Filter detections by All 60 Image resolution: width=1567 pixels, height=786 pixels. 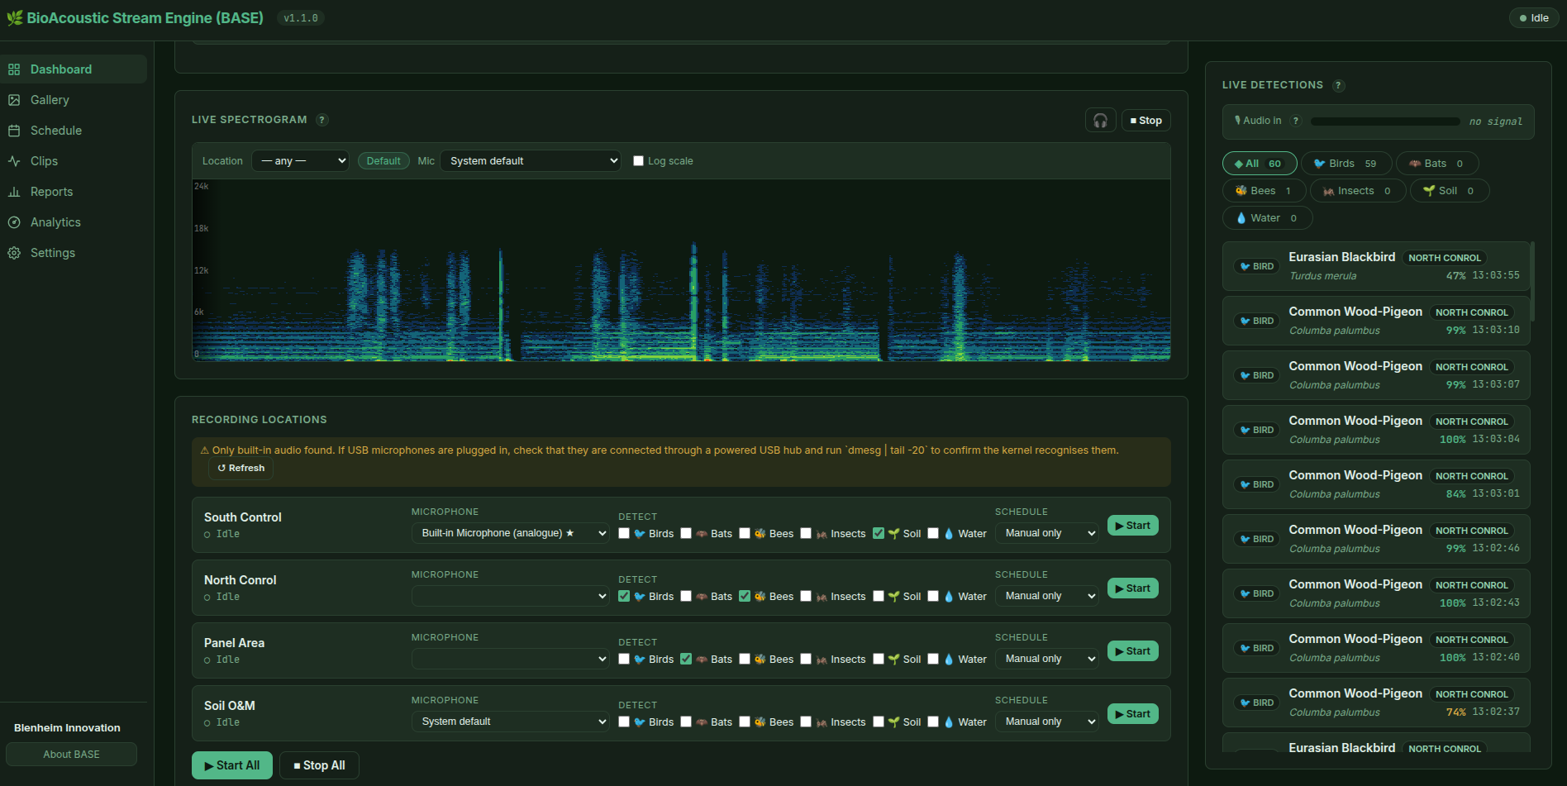(1259, 164)
